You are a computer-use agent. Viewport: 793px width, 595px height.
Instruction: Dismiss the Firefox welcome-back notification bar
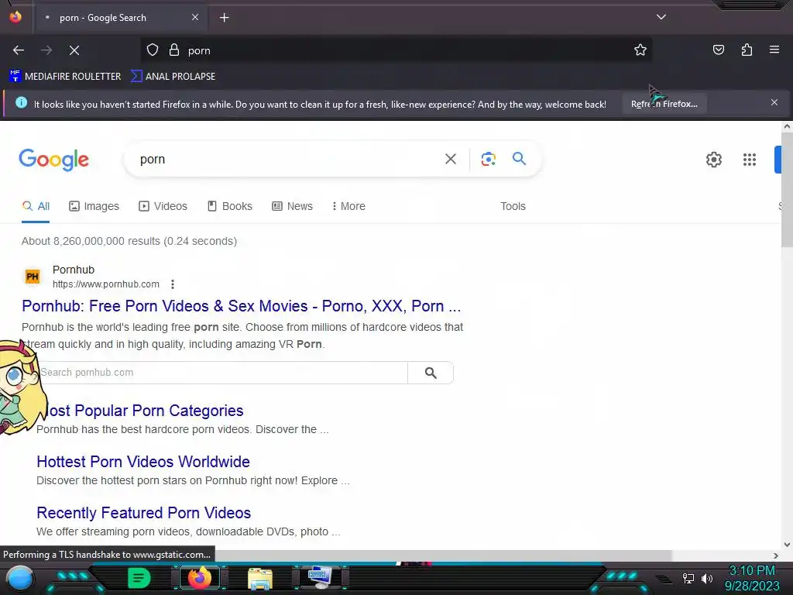point(774,103)
